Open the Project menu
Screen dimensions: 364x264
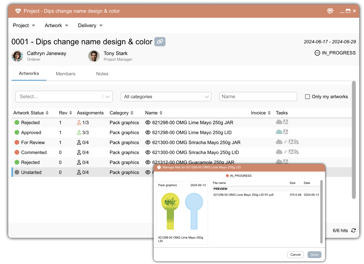click(x=24, y=25)
